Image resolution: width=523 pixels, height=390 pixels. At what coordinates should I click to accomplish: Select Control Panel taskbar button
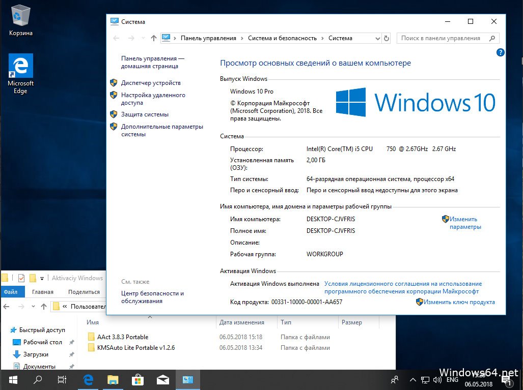pyautogui.click(x=188, y=380)
